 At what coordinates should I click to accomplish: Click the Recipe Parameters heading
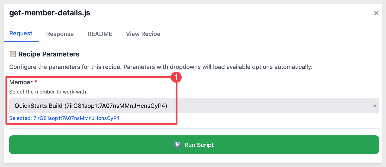pos(49,54)
